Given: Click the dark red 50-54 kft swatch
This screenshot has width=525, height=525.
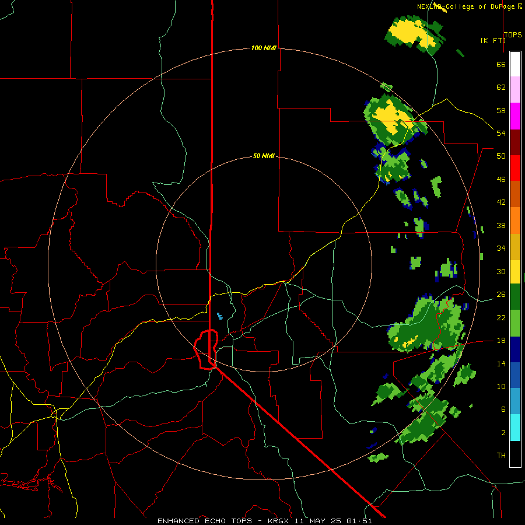Looking at the screenshot, I should coord(515,142).
